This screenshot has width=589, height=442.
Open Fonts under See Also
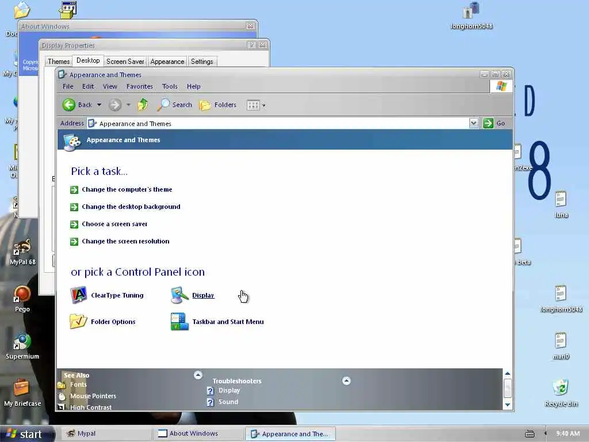coord(78,384)
